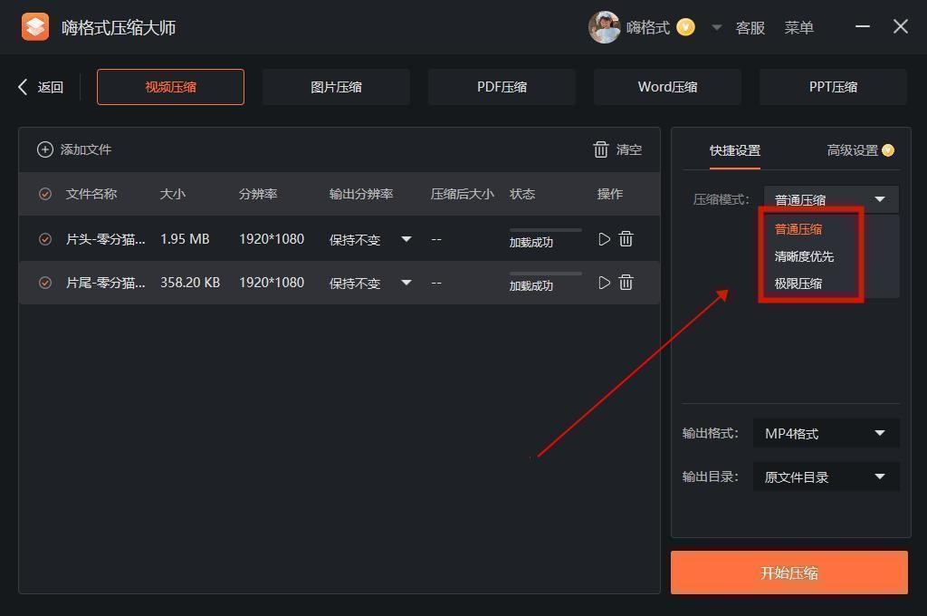This screenshot has width=927, height=616.
Task: Click the 1.95 MB size cell
Action: coord(185,239)
